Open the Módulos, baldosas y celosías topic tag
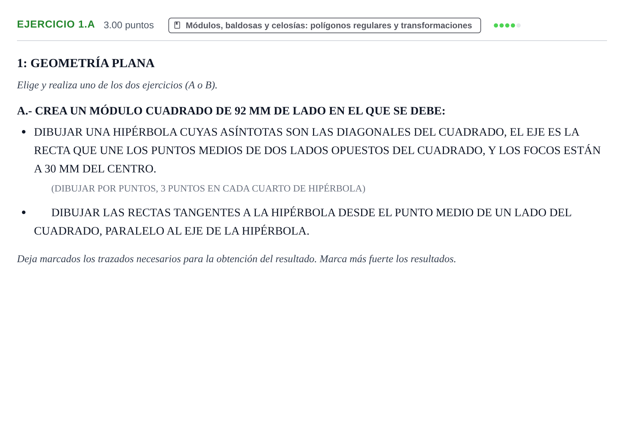The image size is (624, 448). coord(324,25)
